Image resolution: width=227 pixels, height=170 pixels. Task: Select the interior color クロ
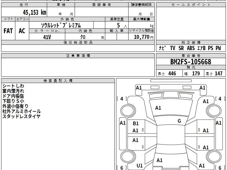83,37
